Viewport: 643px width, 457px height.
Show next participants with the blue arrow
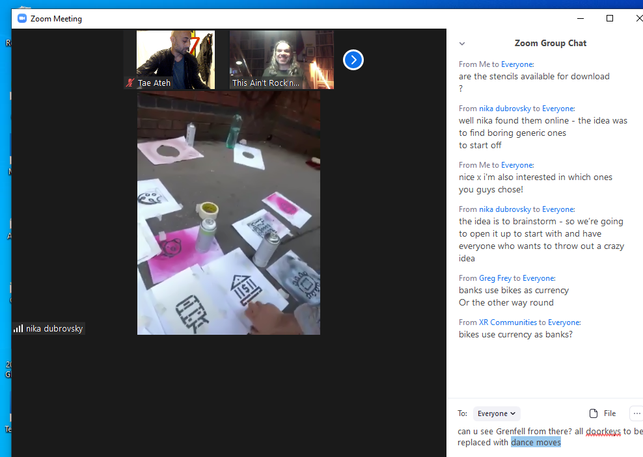tap(353, 60)
